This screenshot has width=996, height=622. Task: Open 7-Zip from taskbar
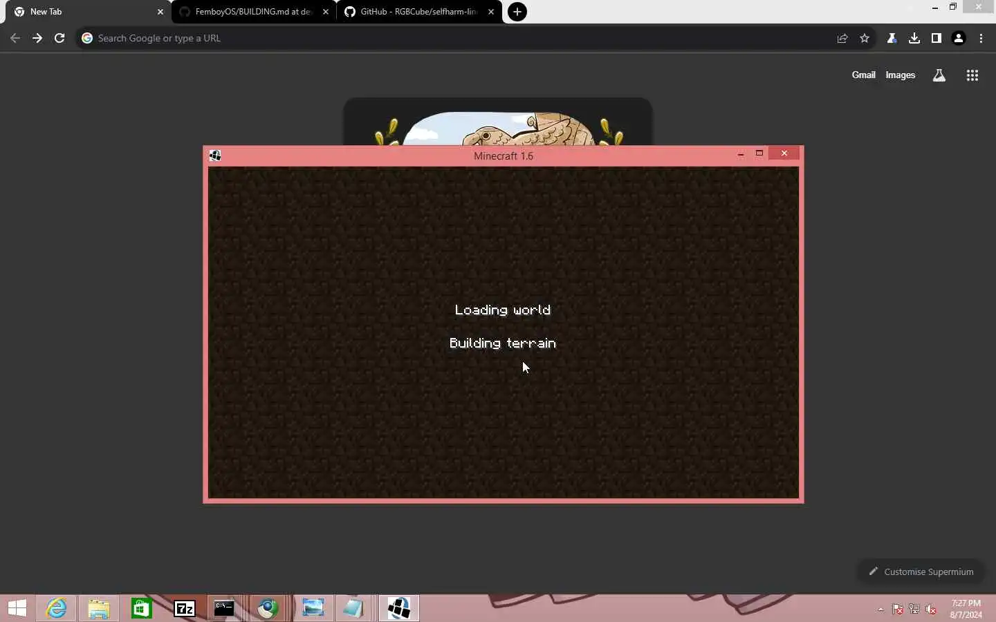point(185,608)
